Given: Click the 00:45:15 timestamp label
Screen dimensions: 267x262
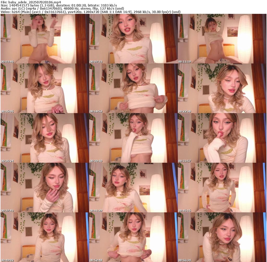Looking at the screenshot, I should pyautogui.click(x=185, y=211).
